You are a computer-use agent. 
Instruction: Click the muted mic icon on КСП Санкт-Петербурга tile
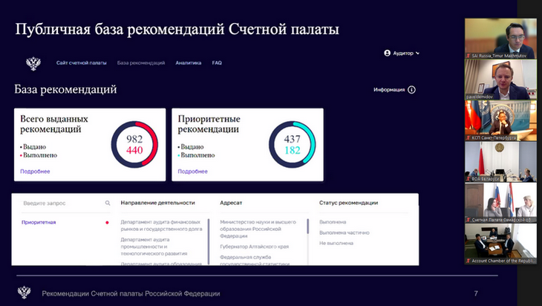coord(468,137)
